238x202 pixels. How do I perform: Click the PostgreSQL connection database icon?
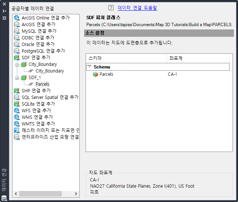(x=17, y=51)
